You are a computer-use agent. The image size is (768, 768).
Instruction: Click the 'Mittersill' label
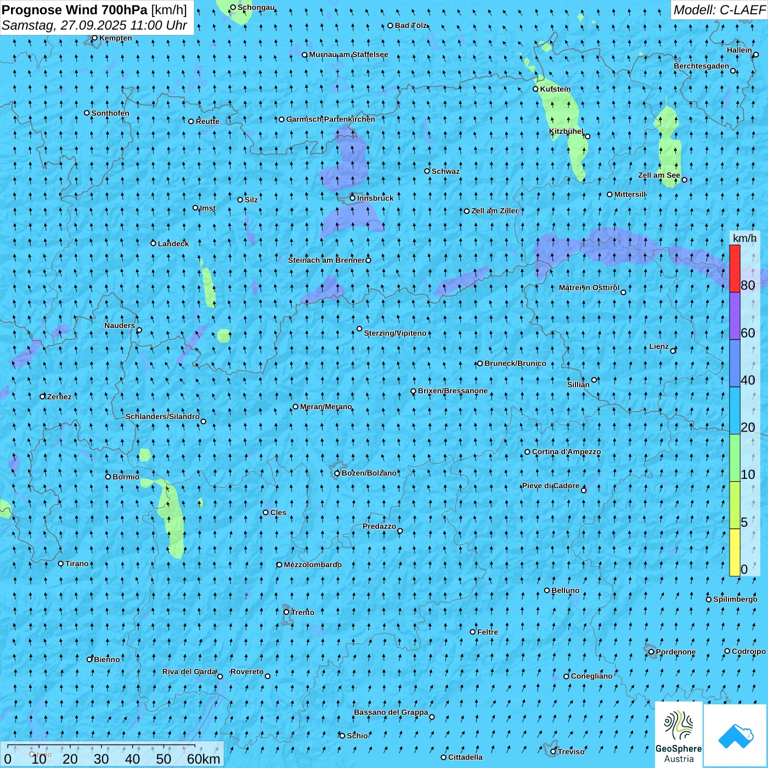[x=630, y=194]
